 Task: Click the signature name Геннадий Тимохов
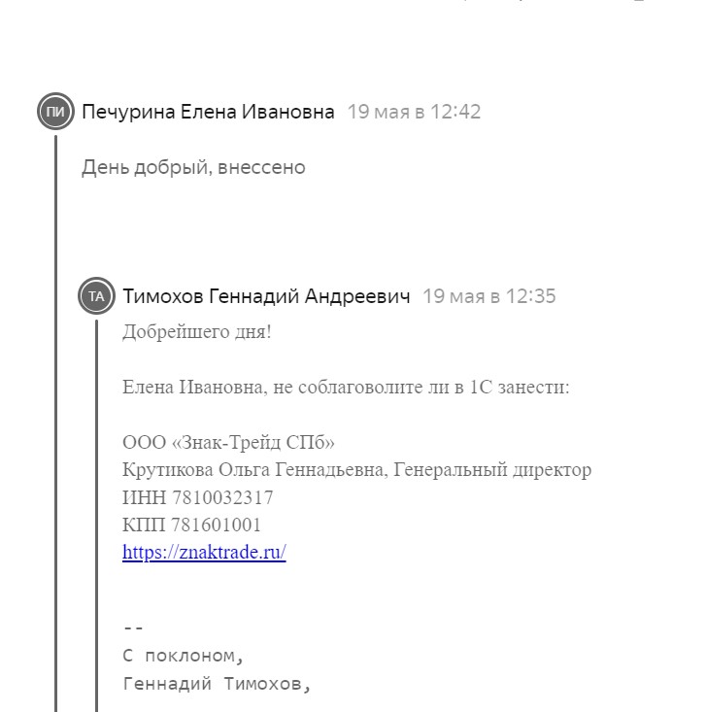point(217,684)
